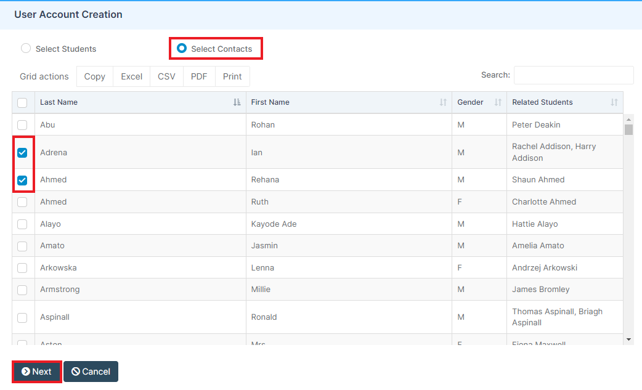642x390 pixels.
Task: Click first name 'Ruth'
Action: click(x=259, y=201)
